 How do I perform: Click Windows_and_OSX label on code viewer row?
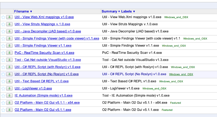(195, 39)
